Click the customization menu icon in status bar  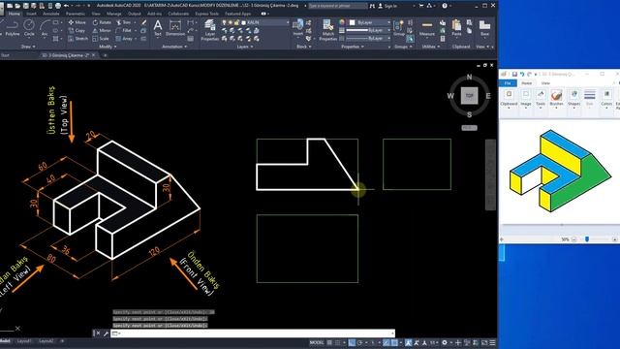pos(492,342)
